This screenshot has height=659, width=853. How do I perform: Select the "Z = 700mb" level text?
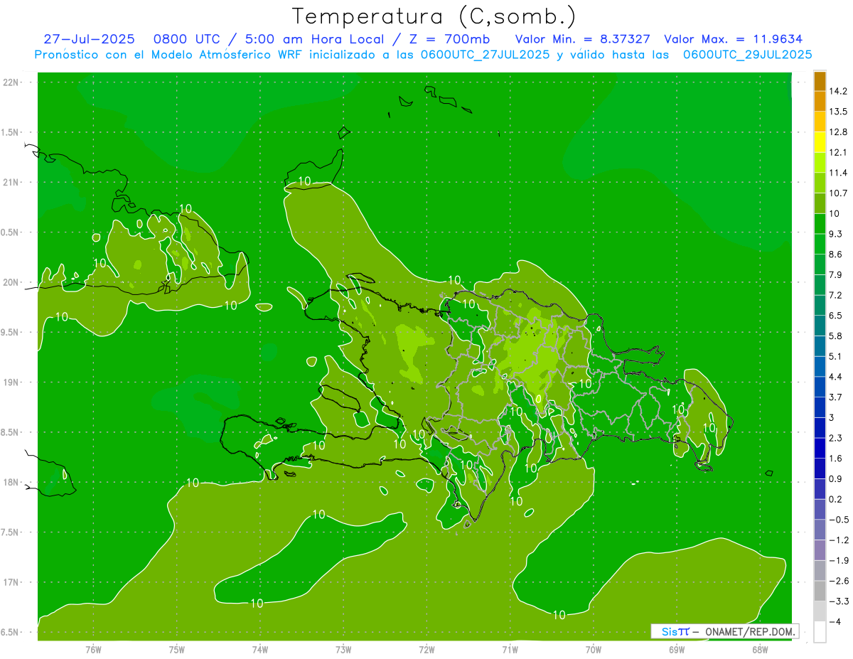coord(450,40)
